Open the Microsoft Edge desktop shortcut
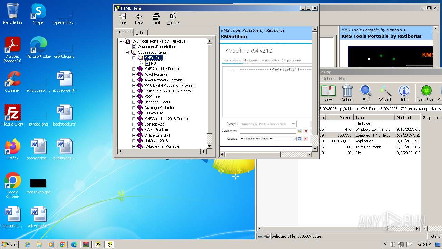This screenshot has height=249, width=442. point(38,48)
